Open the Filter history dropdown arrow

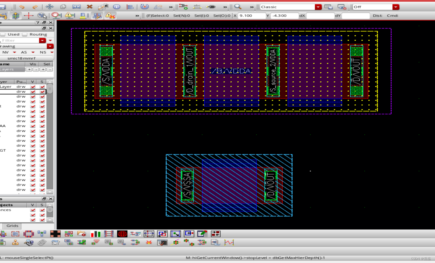pyautogui.click(x=43, y=40)
